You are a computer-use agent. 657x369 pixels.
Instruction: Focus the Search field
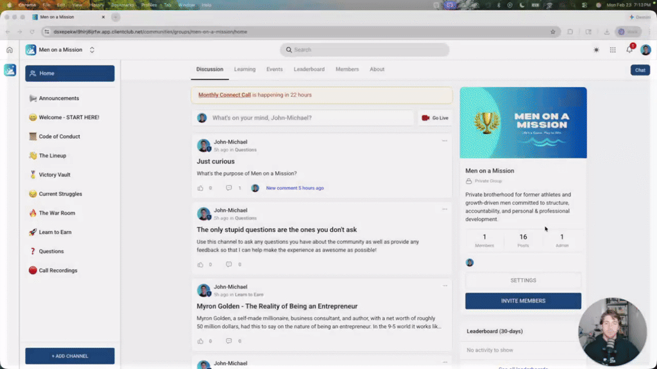pyautogui.click(x=364, y=50)
